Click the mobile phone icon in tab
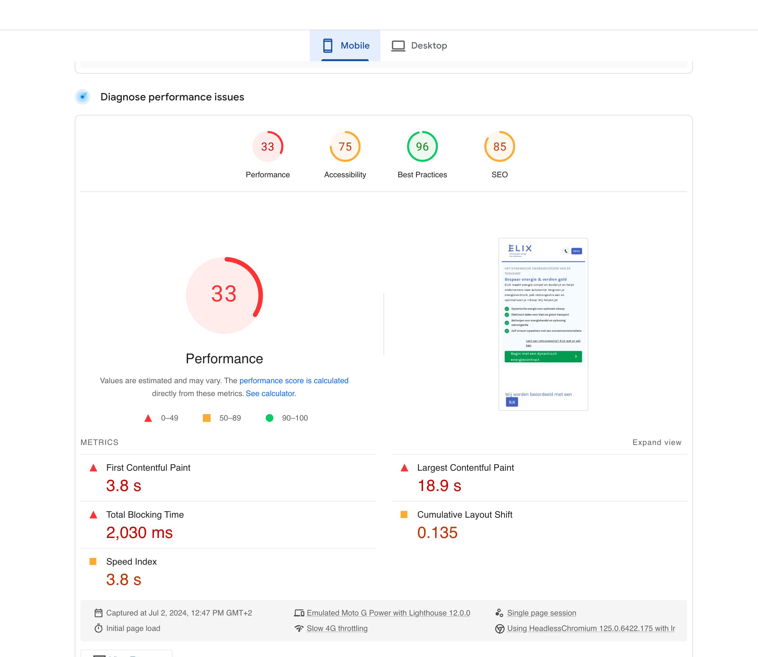 327,45
